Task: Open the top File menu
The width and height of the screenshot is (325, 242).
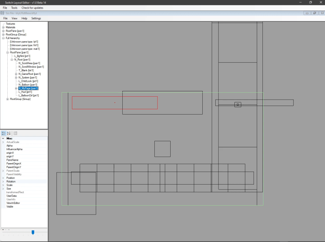Action: click(x=5, y=8)
